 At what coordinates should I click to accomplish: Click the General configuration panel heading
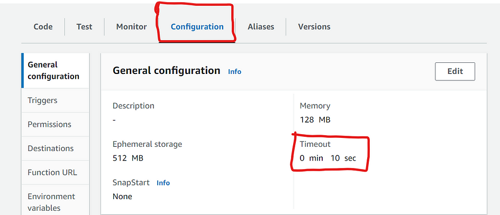[167, 70]
